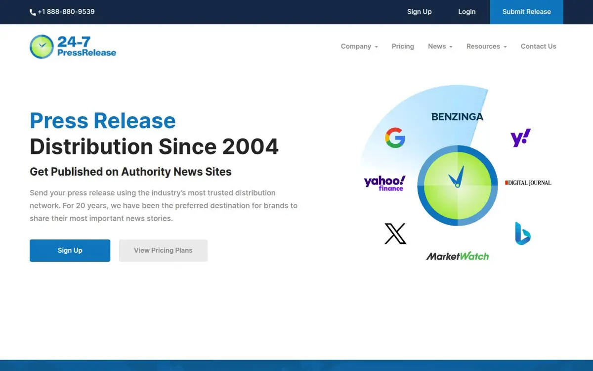Screen dimensions: 593x371
Task: Click the purple Yahoo y! icon
Action: (x=520, y=138)
